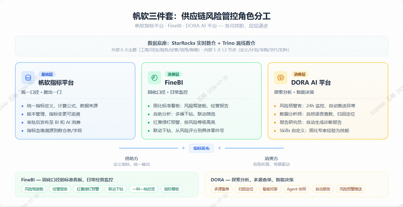Click the DORA AI 平台 card heading
Image resolution: width=403 pixels, height=207 pixels.
311,83
